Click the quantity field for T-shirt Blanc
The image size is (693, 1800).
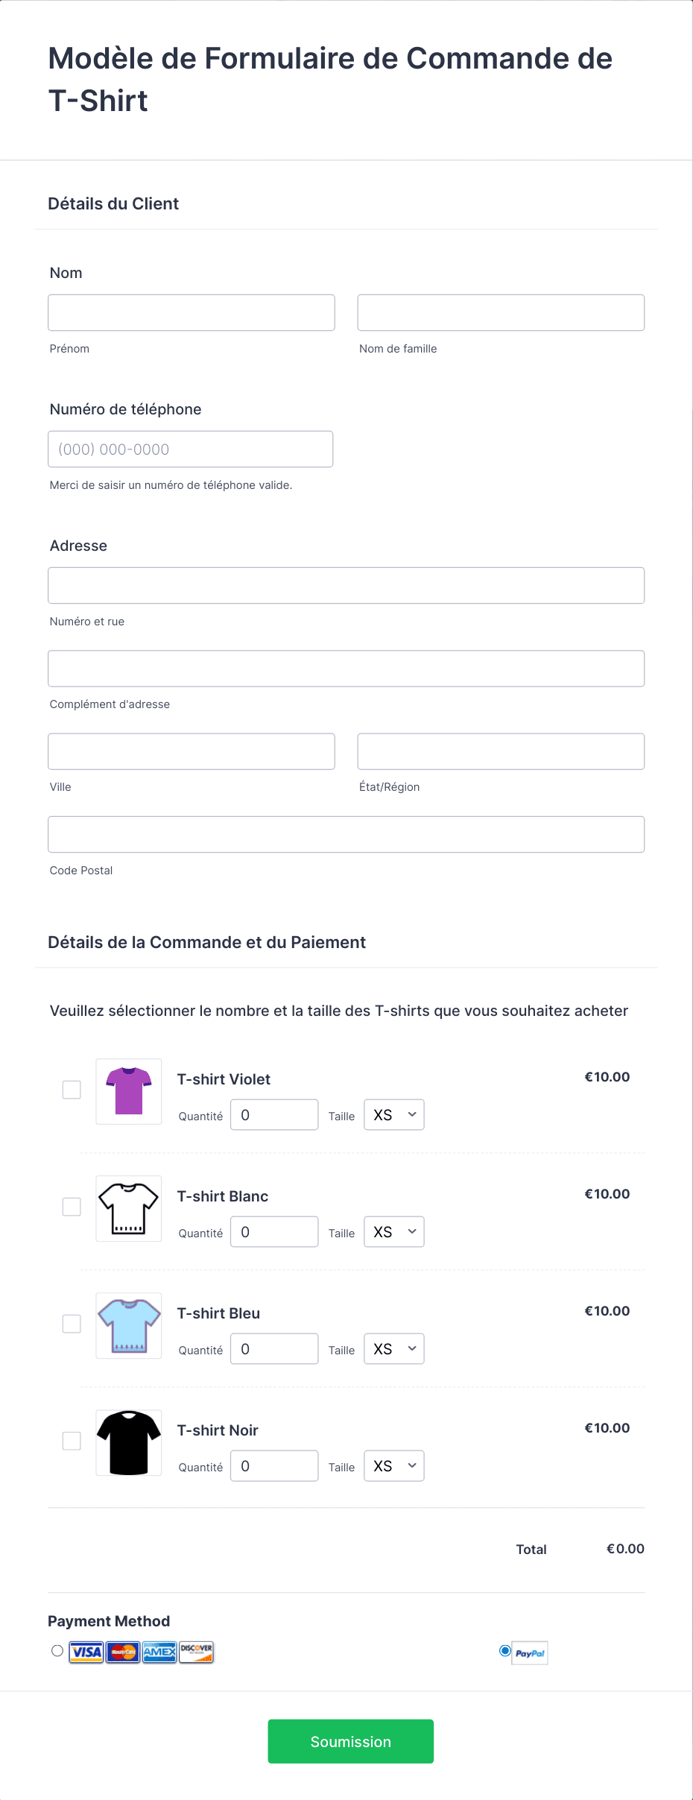pyautogui.click(x=274, y=1232)
